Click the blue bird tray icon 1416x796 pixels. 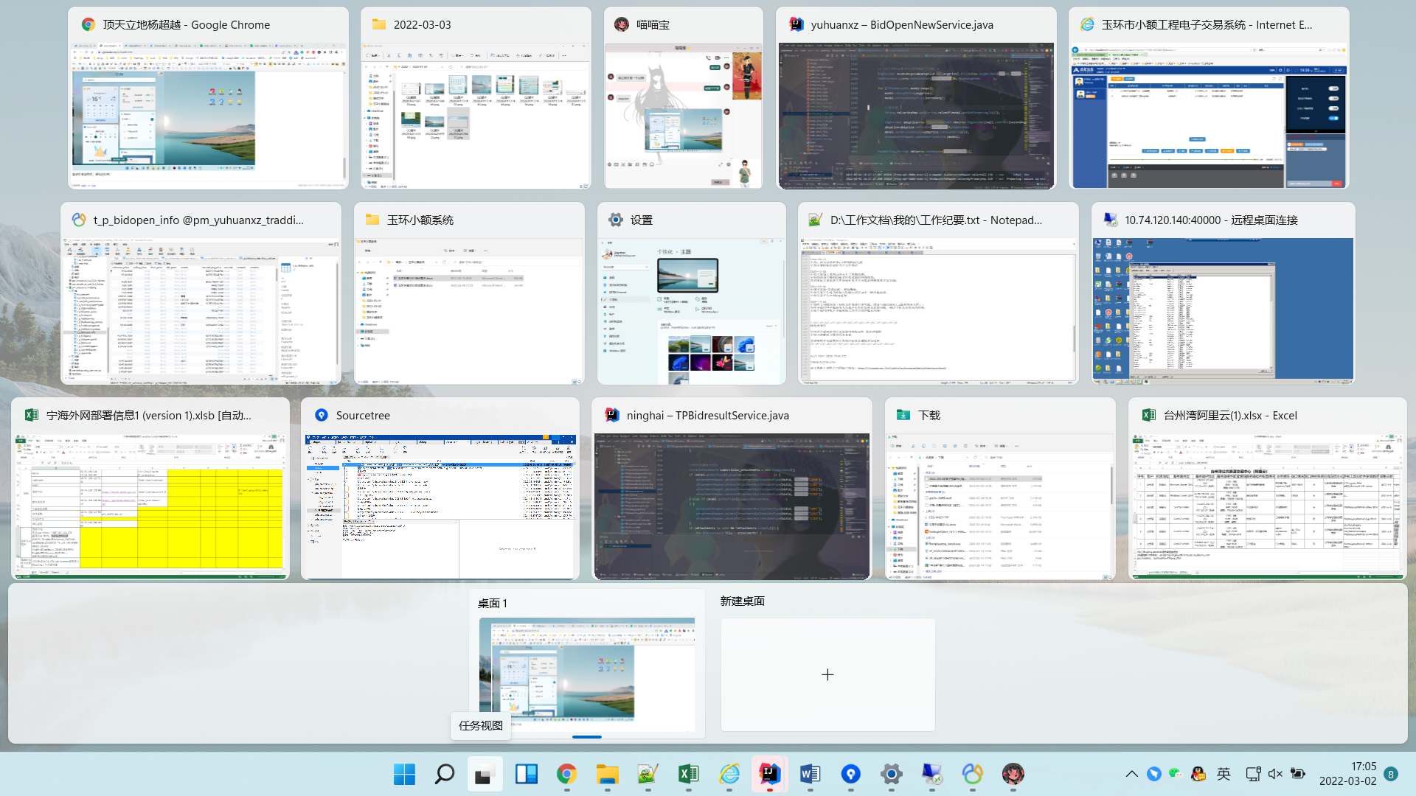pyautogui.click(x=1154, y=774)
